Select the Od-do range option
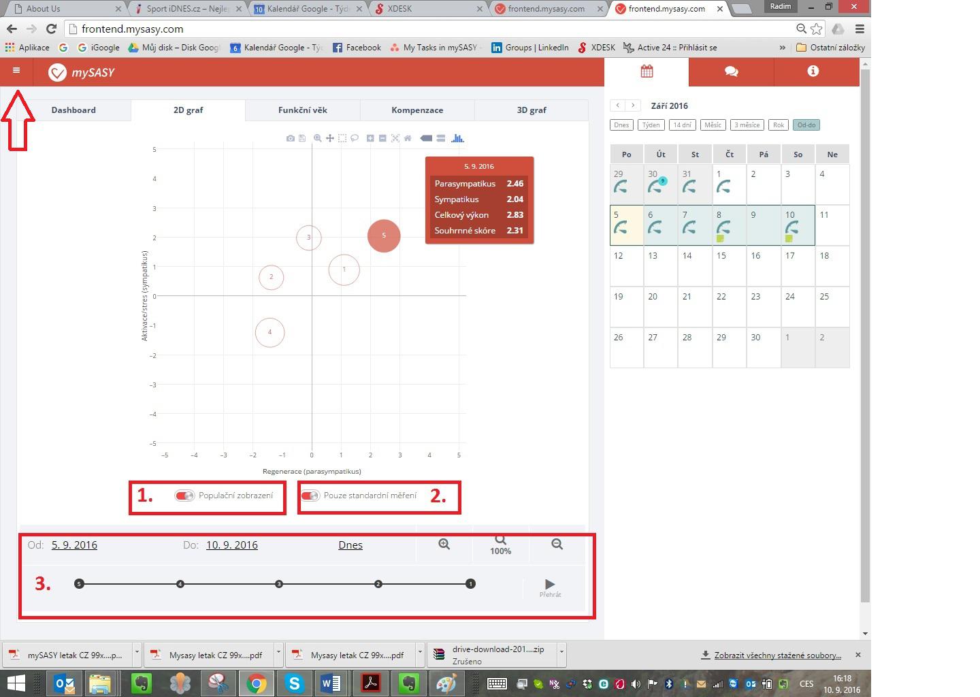Screen dimensions: 980x697 (806, 125)
